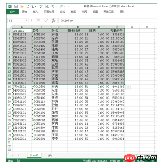
Task: Click the 计数: 90 status bar entry
Action: [115, 160]
